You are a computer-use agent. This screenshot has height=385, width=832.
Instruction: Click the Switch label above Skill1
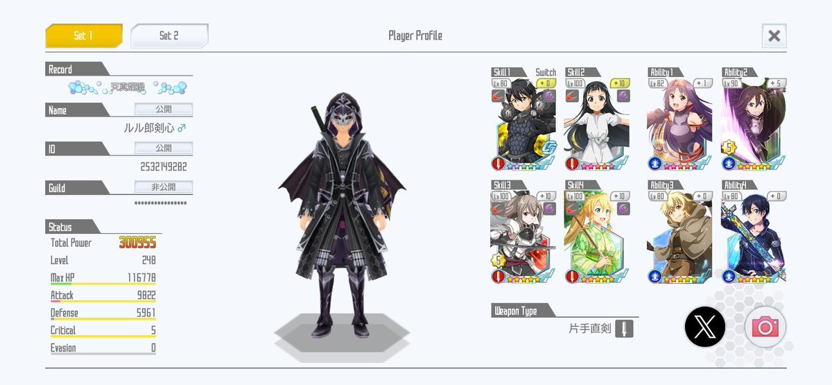546,72
